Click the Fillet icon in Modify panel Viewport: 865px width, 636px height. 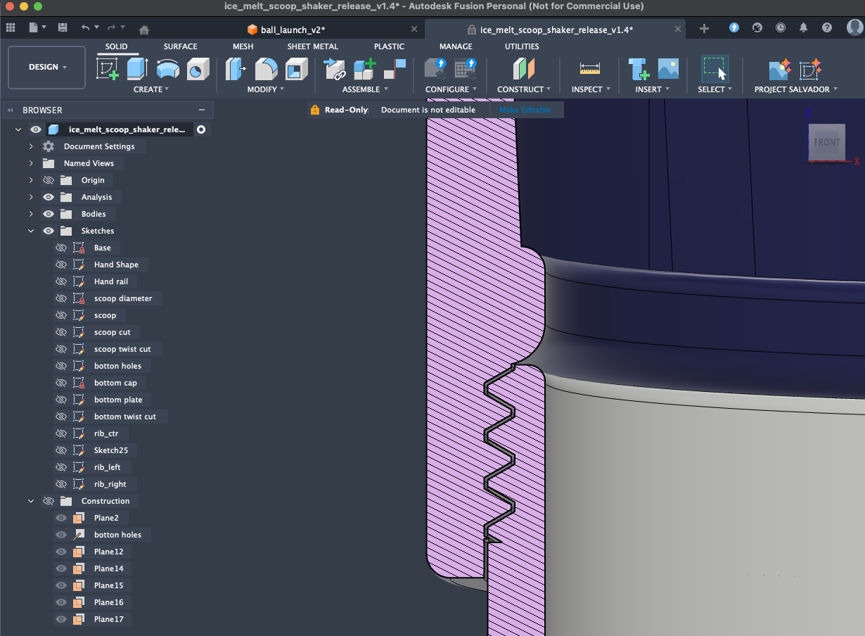(x=265, y=70)
